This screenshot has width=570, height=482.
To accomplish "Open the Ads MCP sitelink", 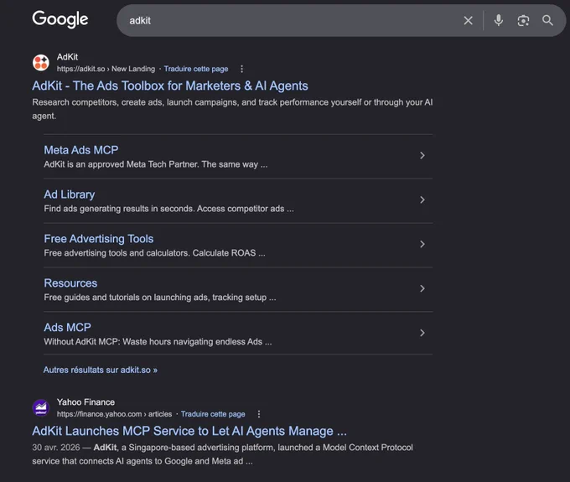I will (67, 328).
